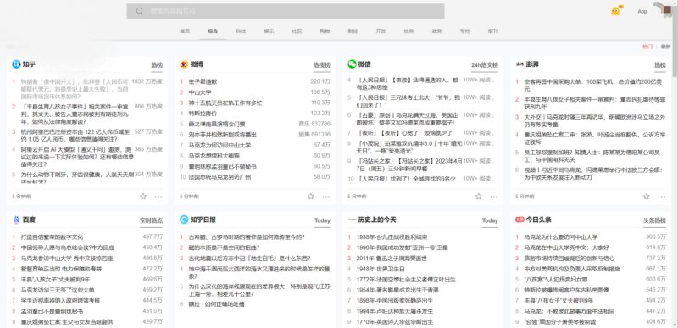
Task: Open 澎湃 热榜 link
Action: coord(660,65)
